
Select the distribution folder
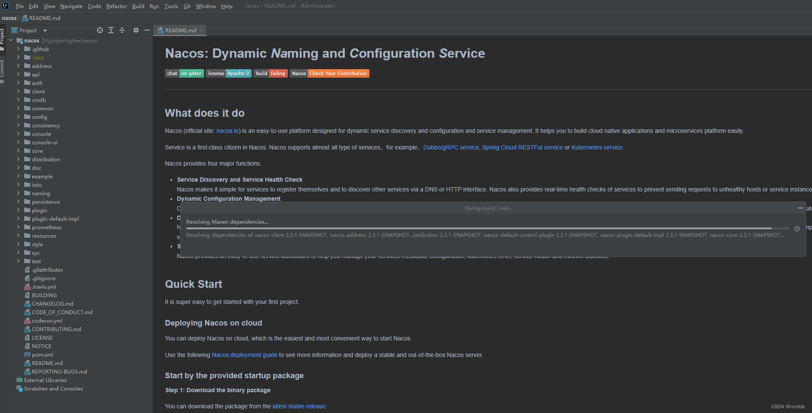[42, 160]
